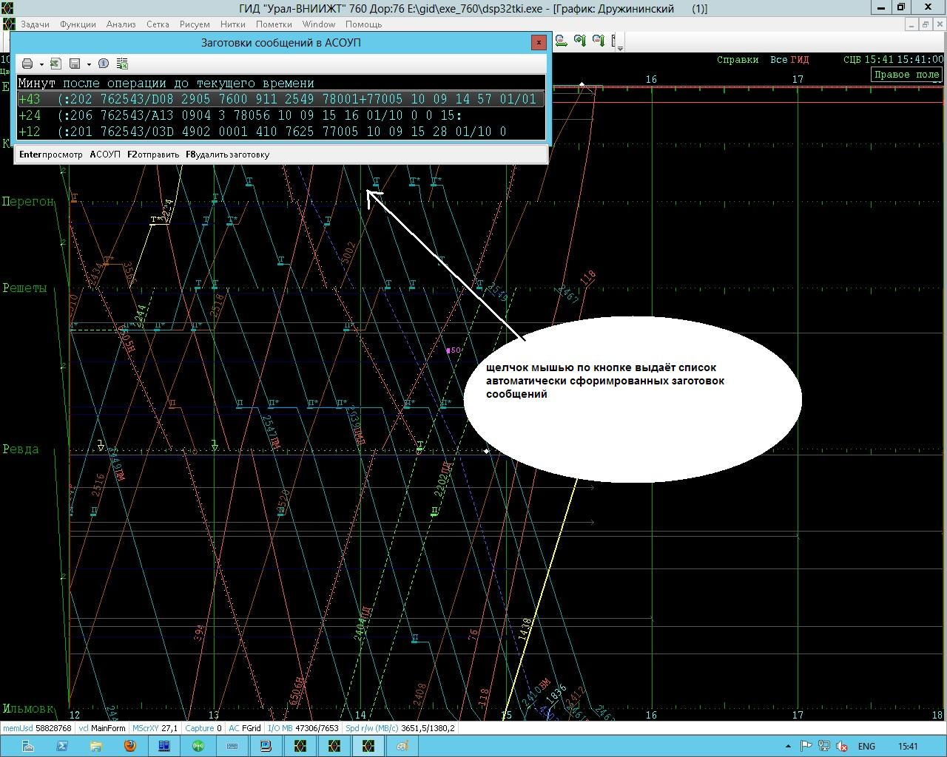
Task: Click the printer icon in the dialog toolbar
Action: (x=27, y=64)
